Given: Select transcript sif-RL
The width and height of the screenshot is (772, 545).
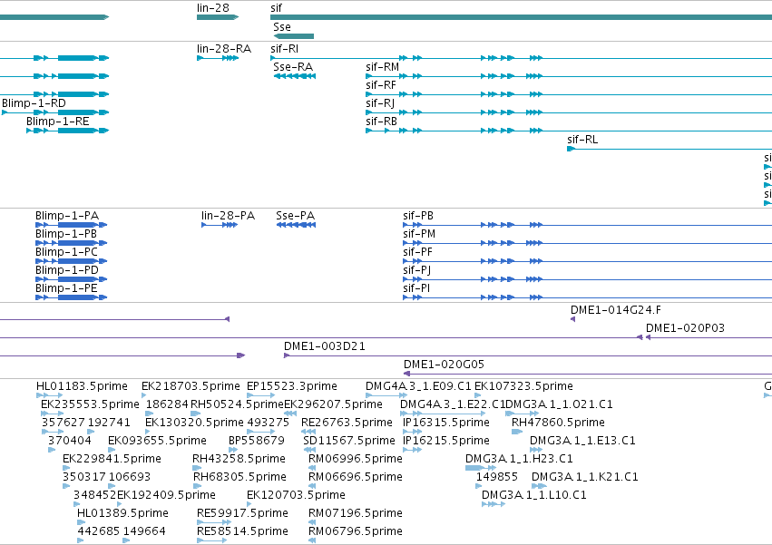Looking at the screenshot, I should coord(582,140).
